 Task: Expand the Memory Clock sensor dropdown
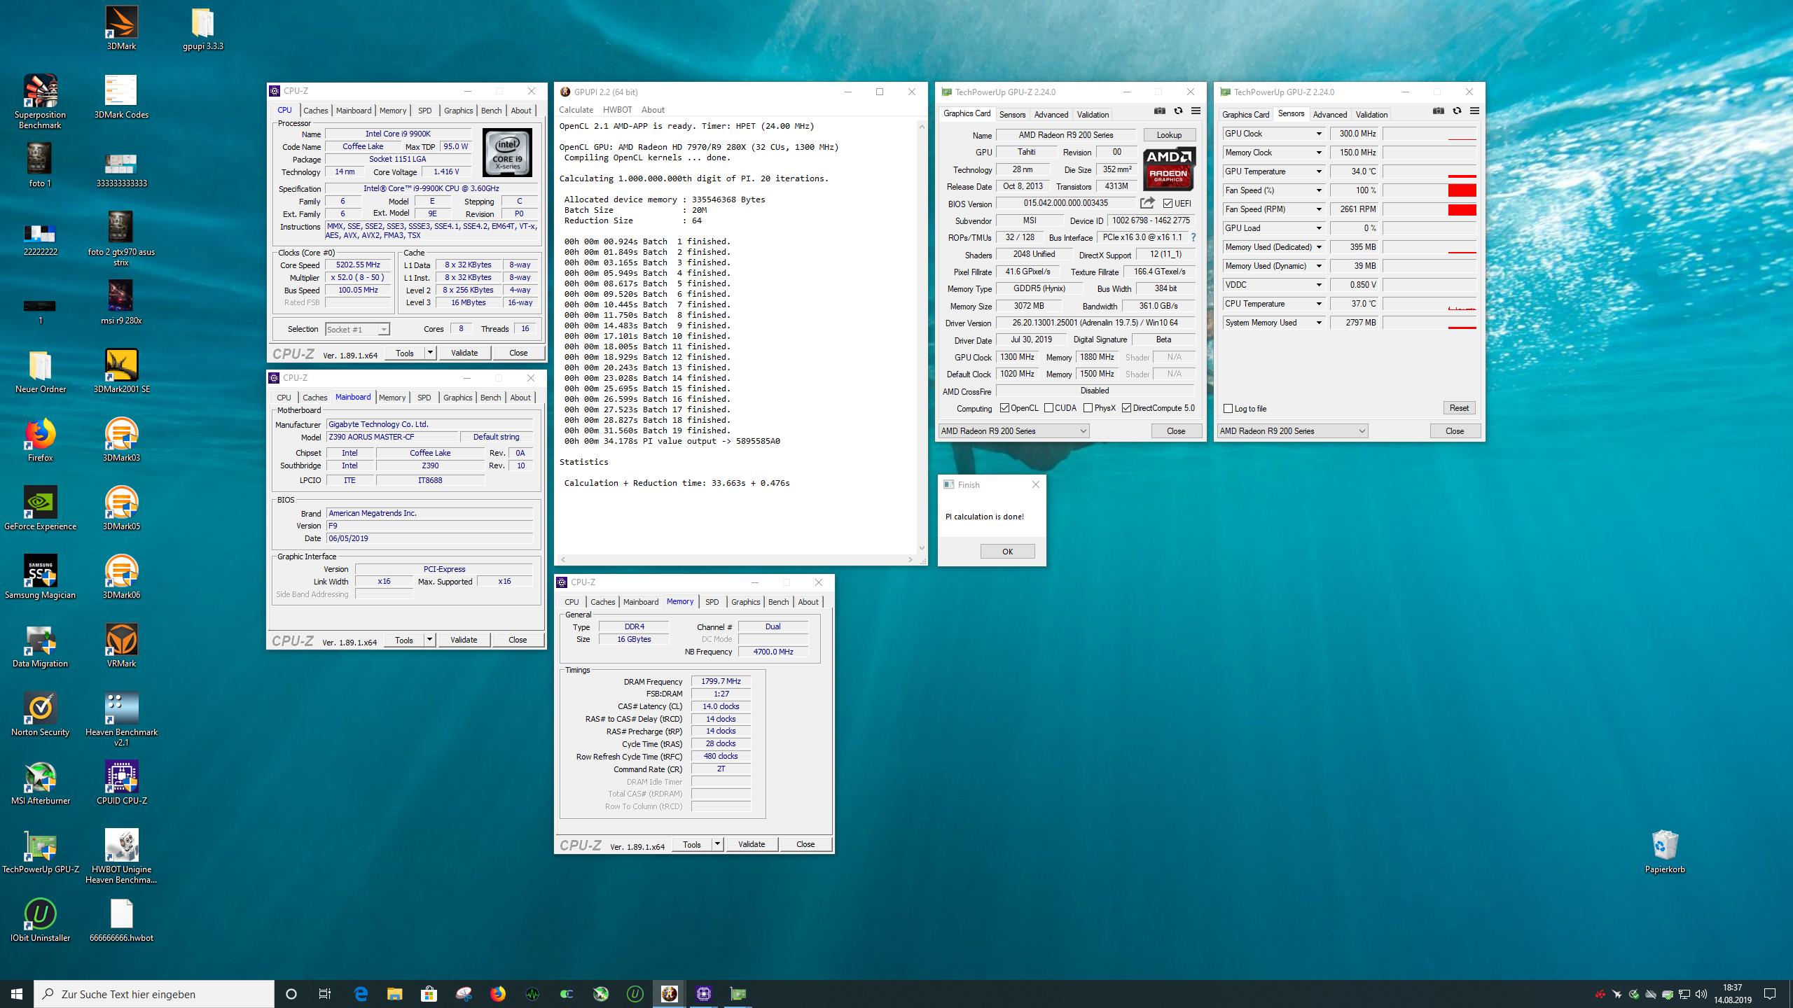(1318, 153)
